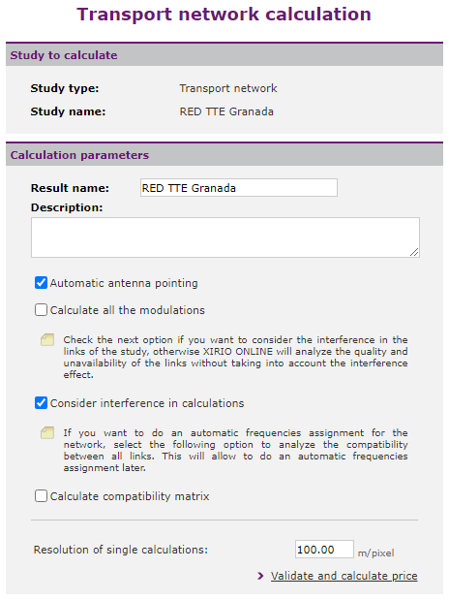Viewport: 449px width, 600px height.
Task: Click the Description label text
Action: 67,207
